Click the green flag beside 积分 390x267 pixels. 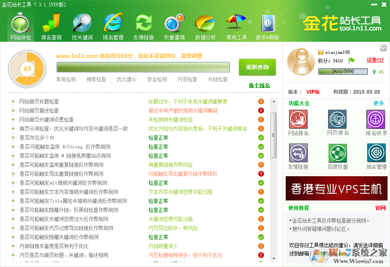(x=351, y=60)
